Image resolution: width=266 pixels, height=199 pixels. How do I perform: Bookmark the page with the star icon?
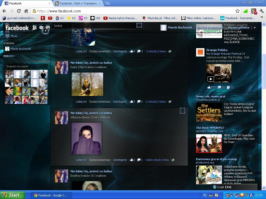point(237,11)
